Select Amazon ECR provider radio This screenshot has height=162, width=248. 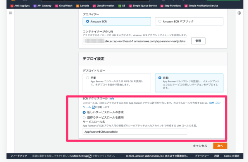pos(88,21)
